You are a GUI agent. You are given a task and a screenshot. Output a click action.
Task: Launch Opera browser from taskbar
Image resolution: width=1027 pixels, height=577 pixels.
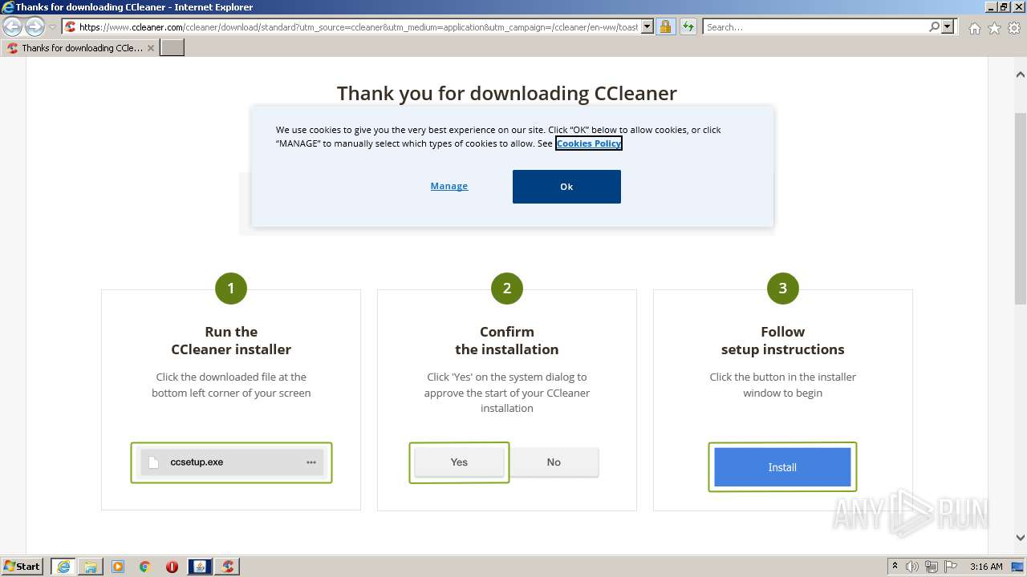(x=172, y=567)
